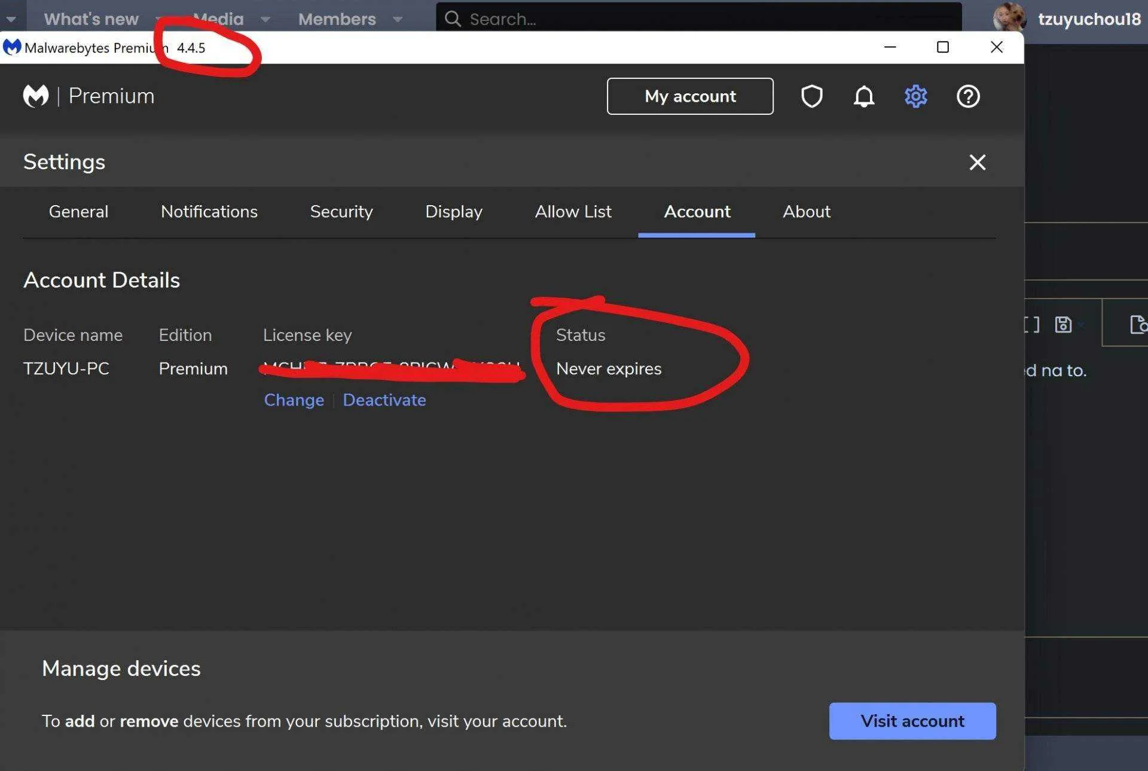Expand the Media dropdown arrow
This screenshot has width=1148, height=771.
point(265,20)
